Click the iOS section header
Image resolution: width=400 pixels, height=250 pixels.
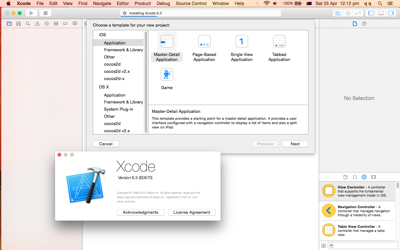[102, 35]
